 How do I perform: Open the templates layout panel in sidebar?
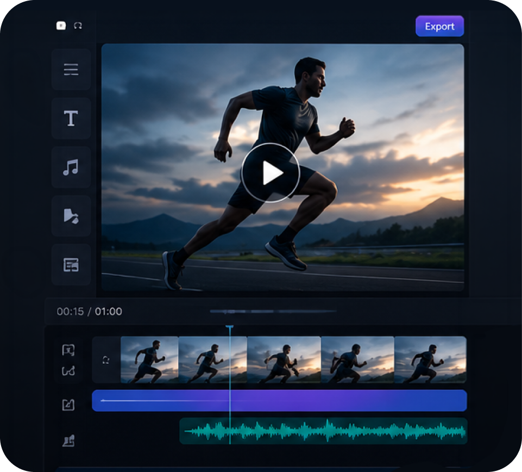(x=71, y=265)
